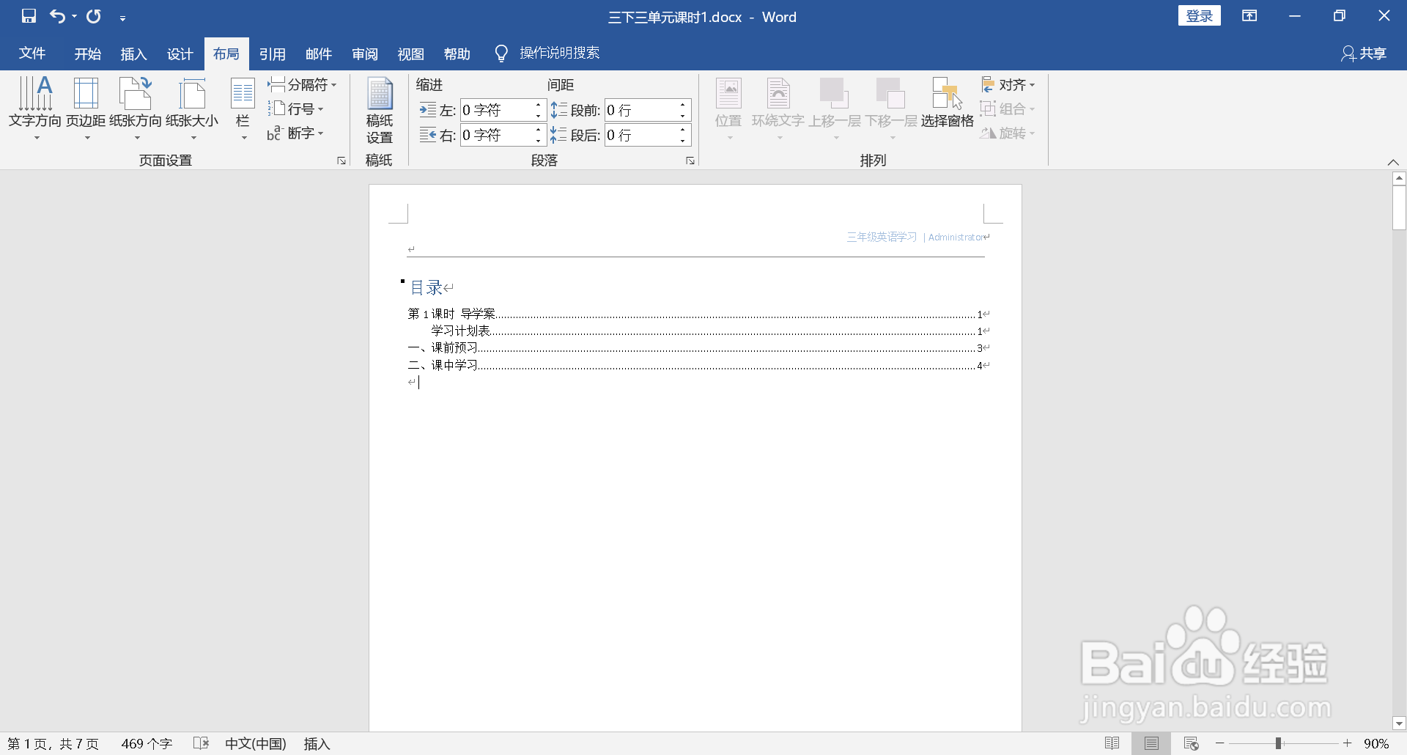Open the 审阅 ribbon tab
This screenshot has width=1407, height=755.
pyautogui.click(x=364, y=53)
